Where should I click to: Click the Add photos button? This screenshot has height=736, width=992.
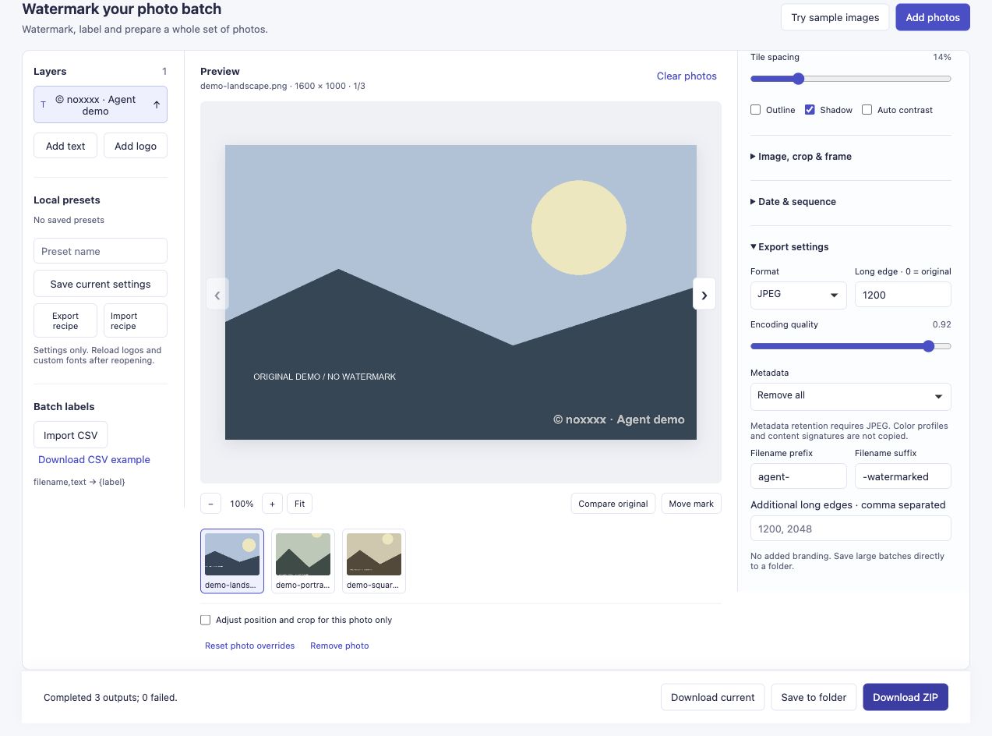coord(933,17)
